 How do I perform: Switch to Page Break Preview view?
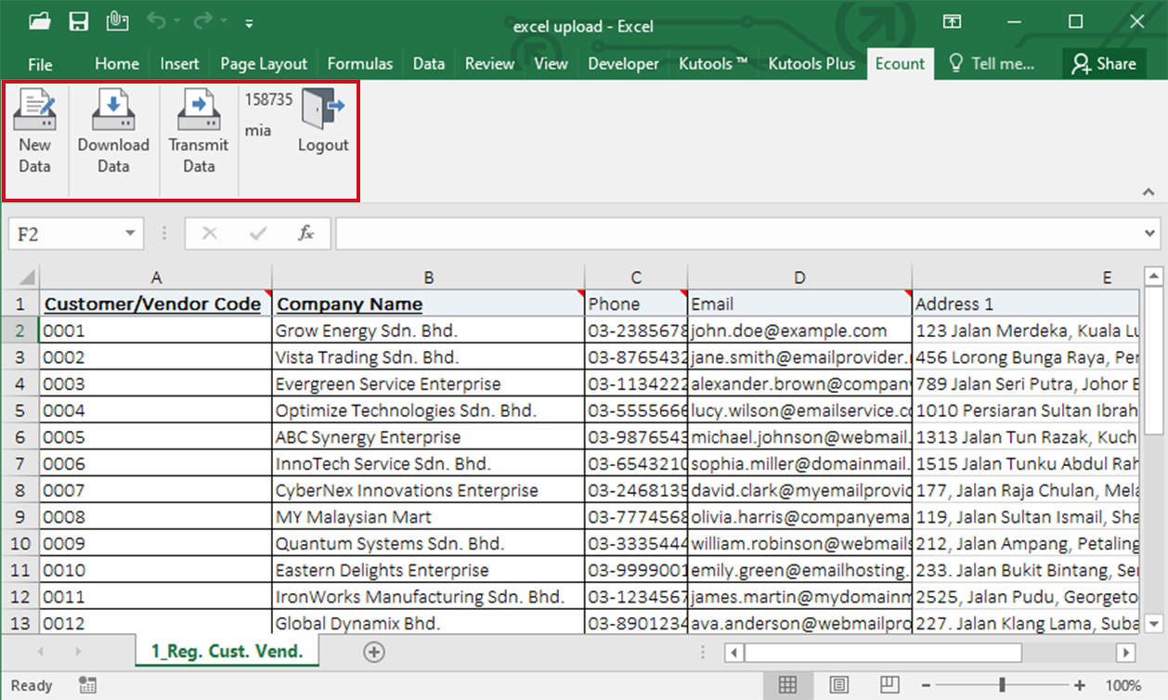tap(889, 685)
